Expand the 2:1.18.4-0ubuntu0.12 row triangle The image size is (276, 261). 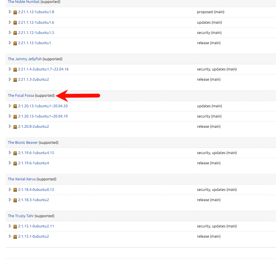tap(10, 189)
